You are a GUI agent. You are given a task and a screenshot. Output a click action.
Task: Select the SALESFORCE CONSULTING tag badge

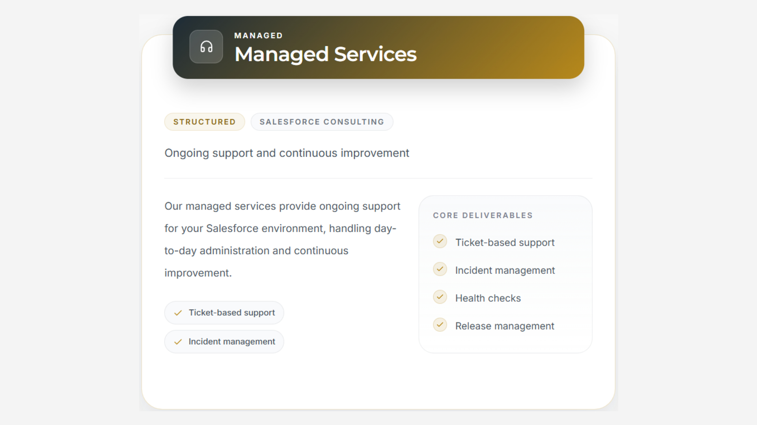[x=322, y=122]
